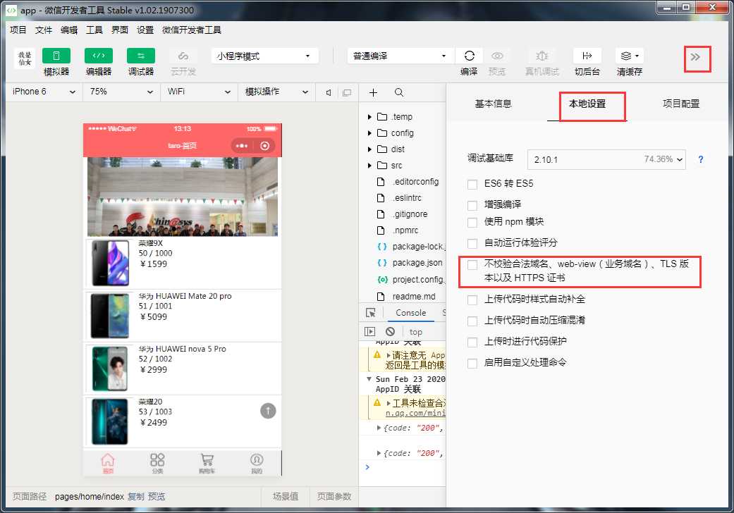Click 复制 to copy page path
Viewport: 734px width, 513px height.
(136, 497)
